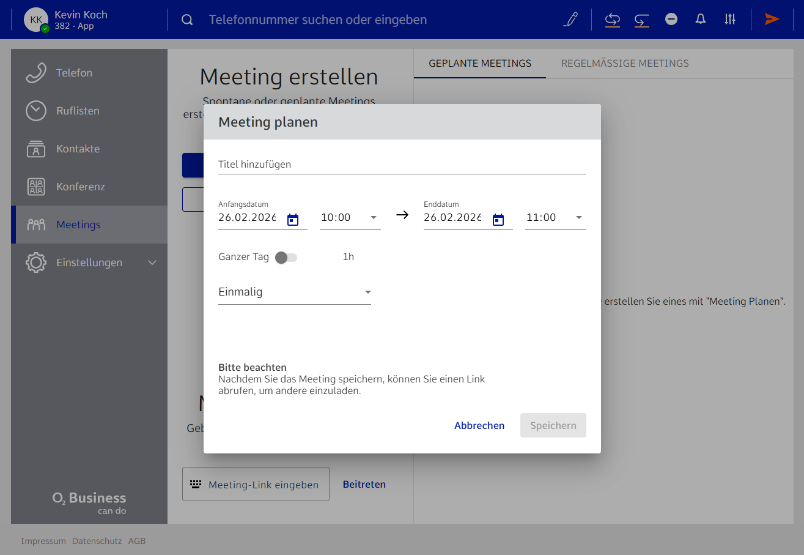Cancel the dialog with Abbrechen

[x=479, y=425]
